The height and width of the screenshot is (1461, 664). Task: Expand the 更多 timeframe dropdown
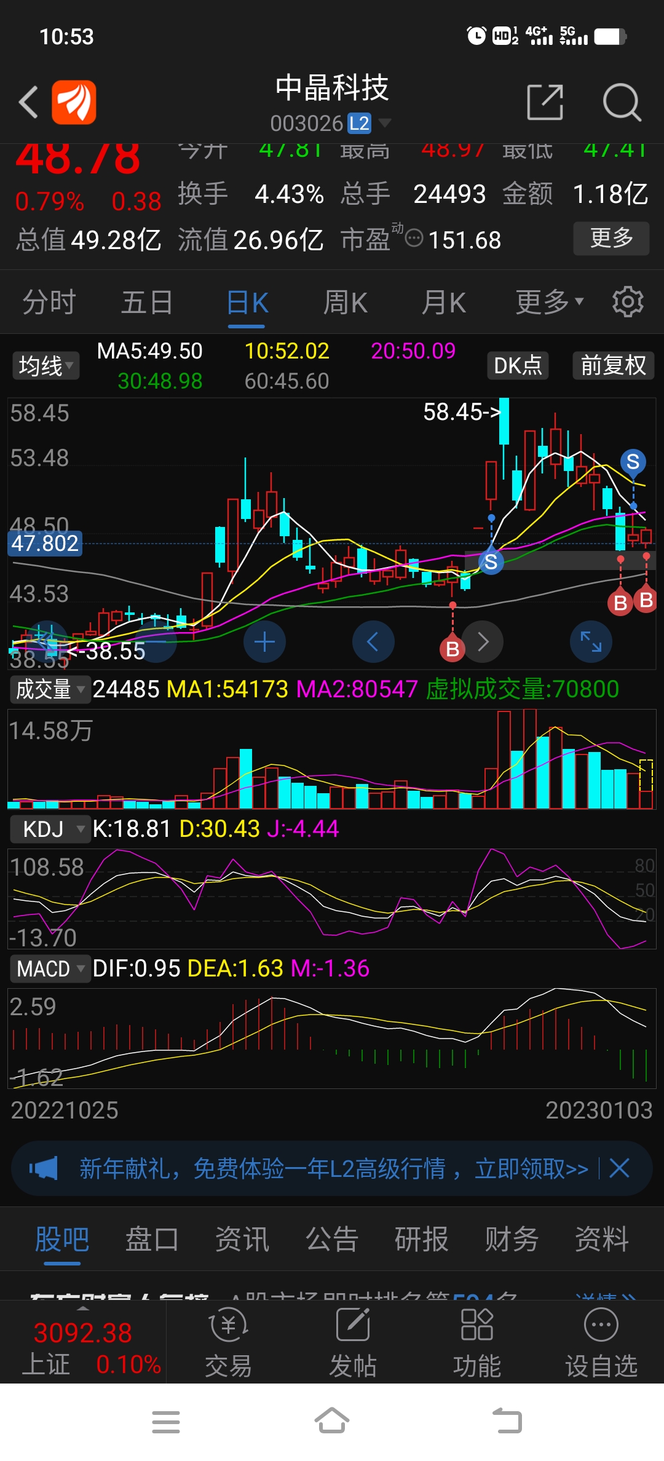(x=550, y=302)
